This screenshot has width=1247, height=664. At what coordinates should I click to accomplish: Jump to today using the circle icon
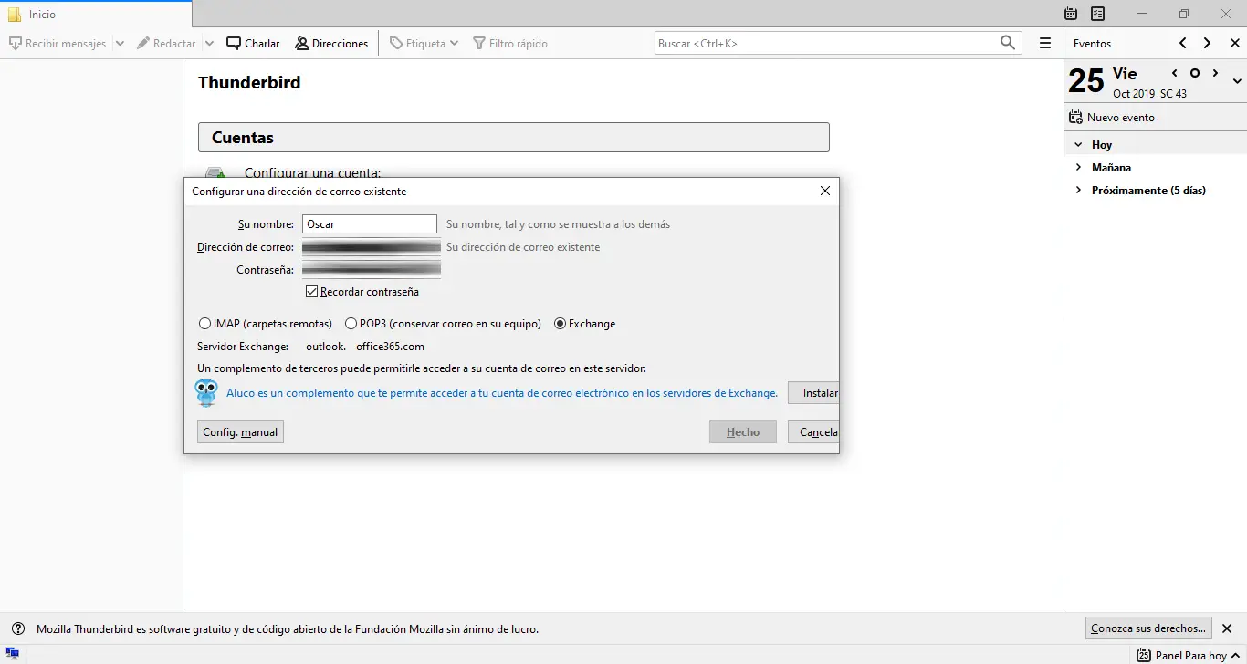pos(1194,73)
